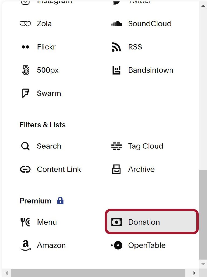Click the Zola link text
This screenshot has width=207, height=277.
pyautogui.click(x=44, y=23)
